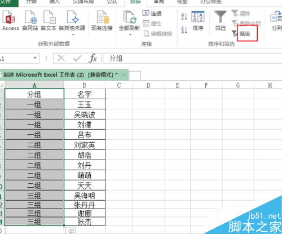Open 属性 properties button
The image size is (282, 234).
point(152,24)
